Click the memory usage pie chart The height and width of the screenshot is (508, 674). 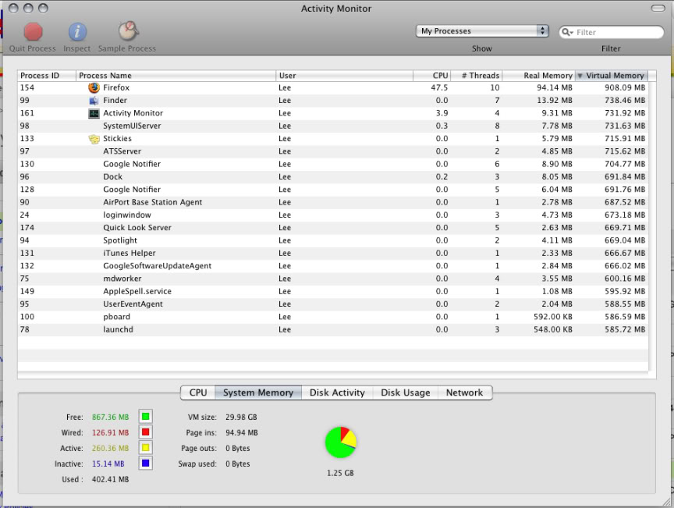[341, 442]
